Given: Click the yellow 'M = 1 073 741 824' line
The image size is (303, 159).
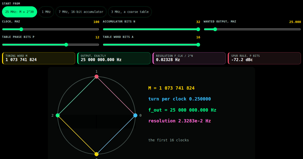Looking at the screenshot, I should tap(171, 88).
